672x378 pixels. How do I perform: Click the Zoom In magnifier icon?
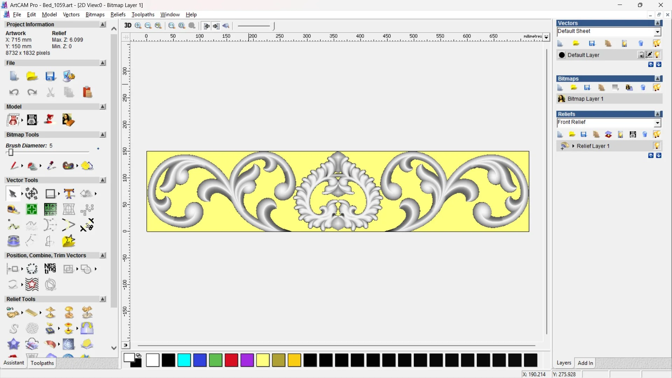click(x=138, y=26)
